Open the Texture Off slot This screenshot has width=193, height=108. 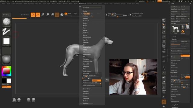pos(6,51)
